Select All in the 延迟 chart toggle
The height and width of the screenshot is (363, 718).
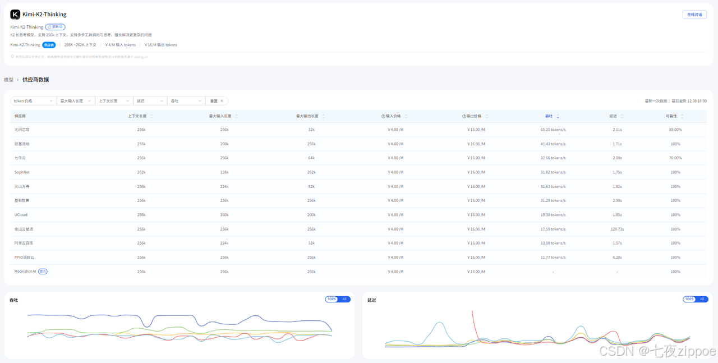pos(702,299)
